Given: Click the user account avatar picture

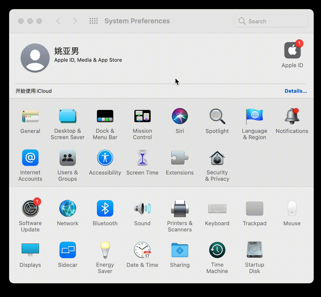Looking at the screenshot, I should tap(35, 58).
